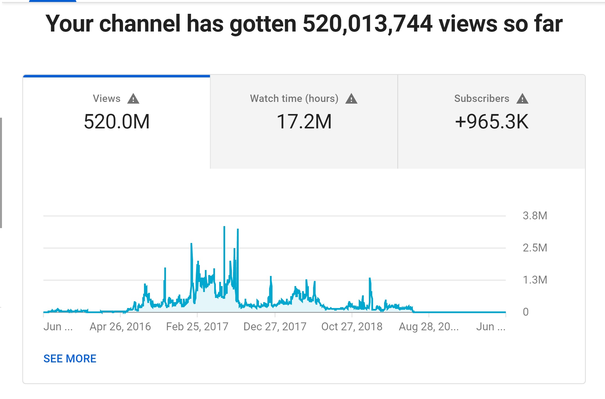
Task: Click the truncated Aug 28 axis label
Action: [x=429, y=327]
